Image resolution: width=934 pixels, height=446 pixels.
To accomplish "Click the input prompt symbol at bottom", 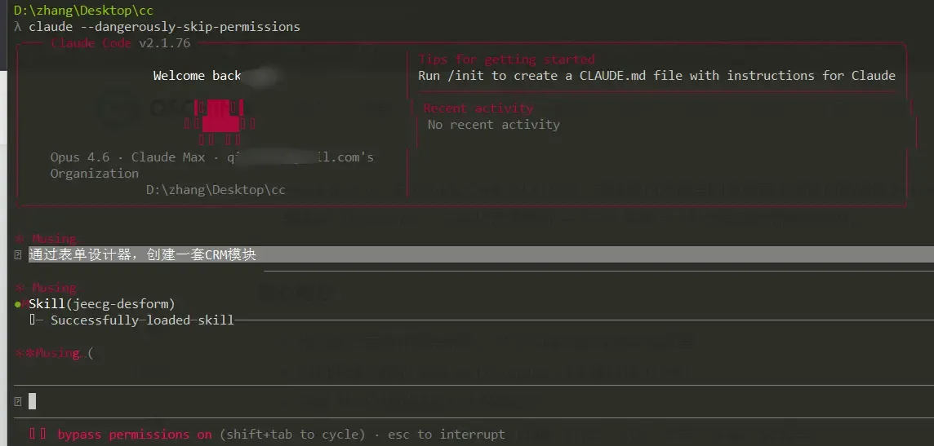I will (x=18, y=401).
